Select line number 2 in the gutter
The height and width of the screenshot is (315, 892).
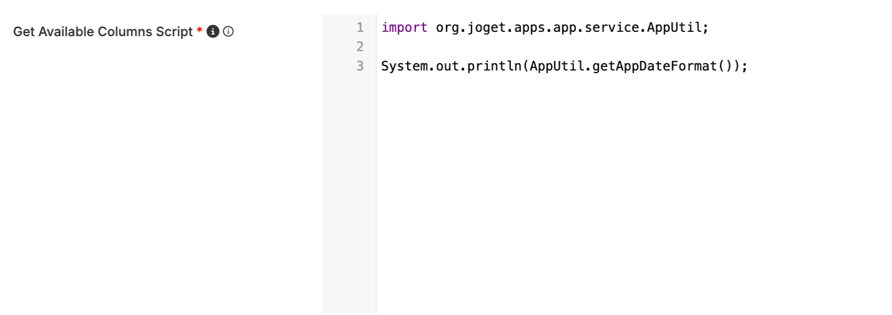click(x=360, y=47)
